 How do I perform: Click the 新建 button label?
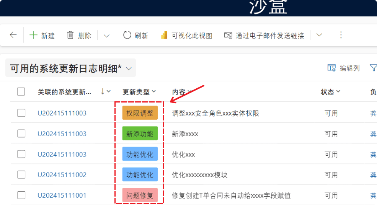coord(48,36)
